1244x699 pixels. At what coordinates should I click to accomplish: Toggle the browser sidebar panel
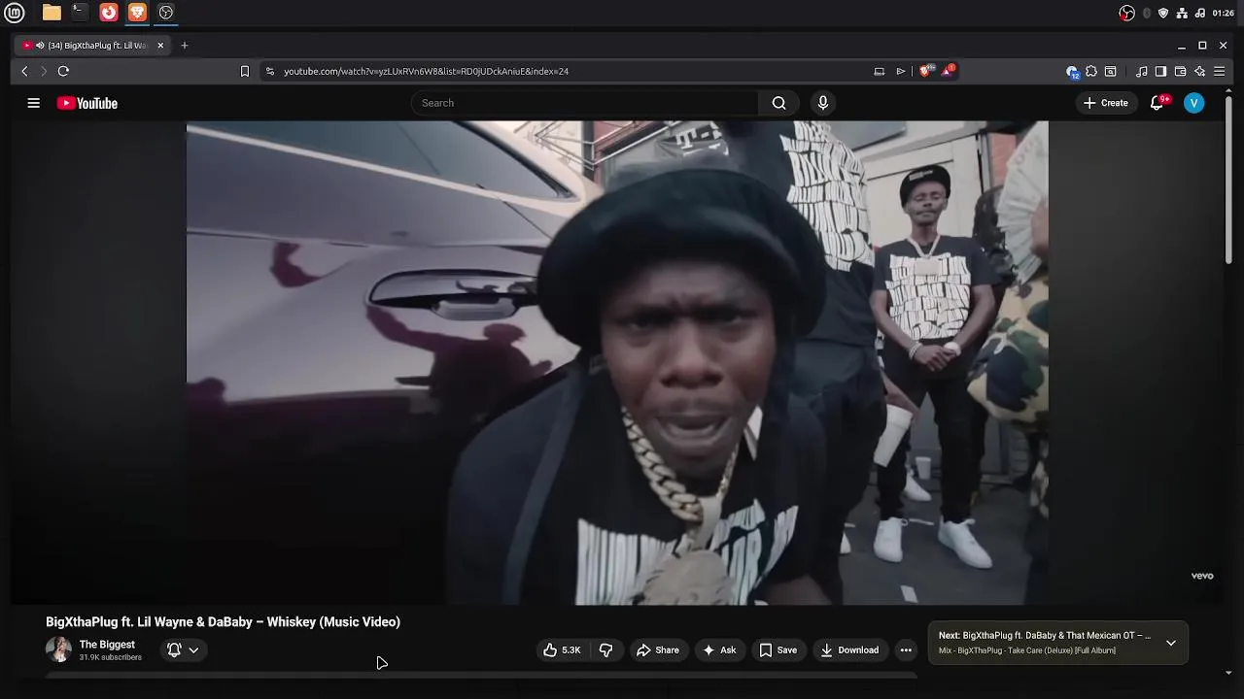(x=1160, y=71)
